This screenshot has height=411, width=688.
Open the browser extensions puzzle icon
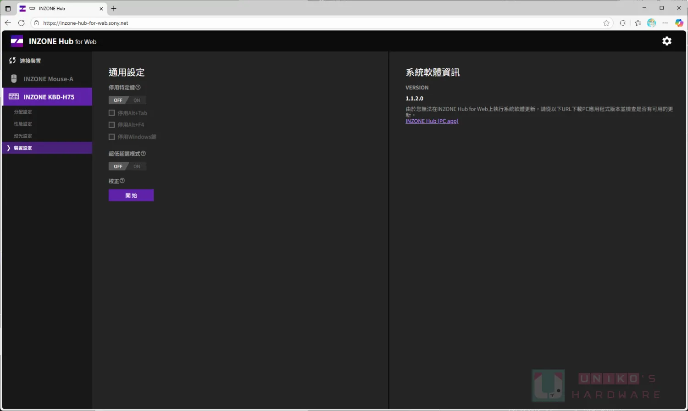[x=622, y=23]
